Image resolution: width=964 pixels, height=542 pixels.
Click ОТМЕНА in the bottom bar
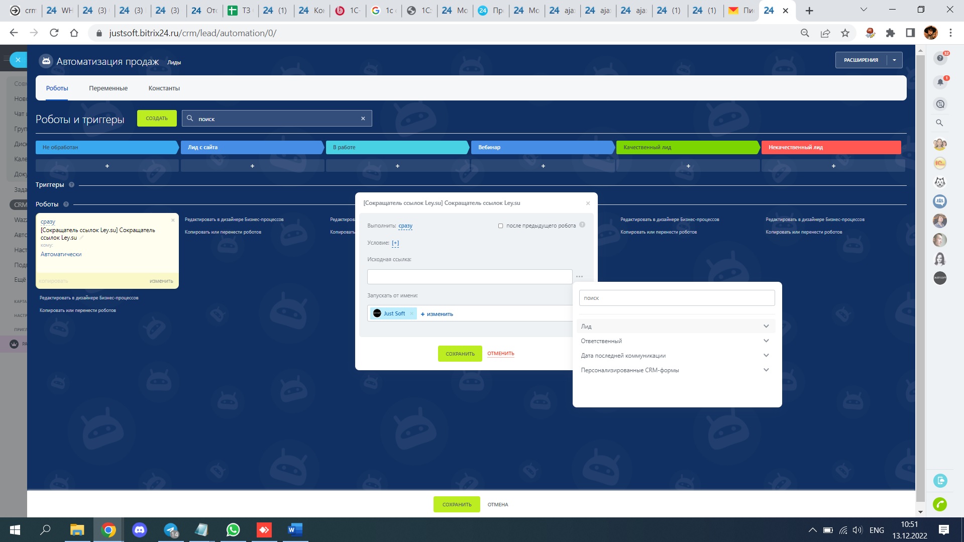(498, 505)
